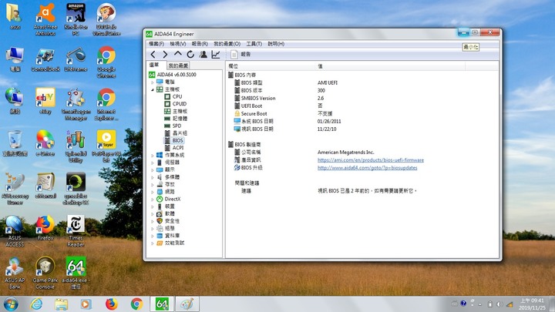The height and width of the screenshot is (312, 555).
Task: Click the Forward arrow in AIDA64 toolbar
Action: [x=165, y=55]
